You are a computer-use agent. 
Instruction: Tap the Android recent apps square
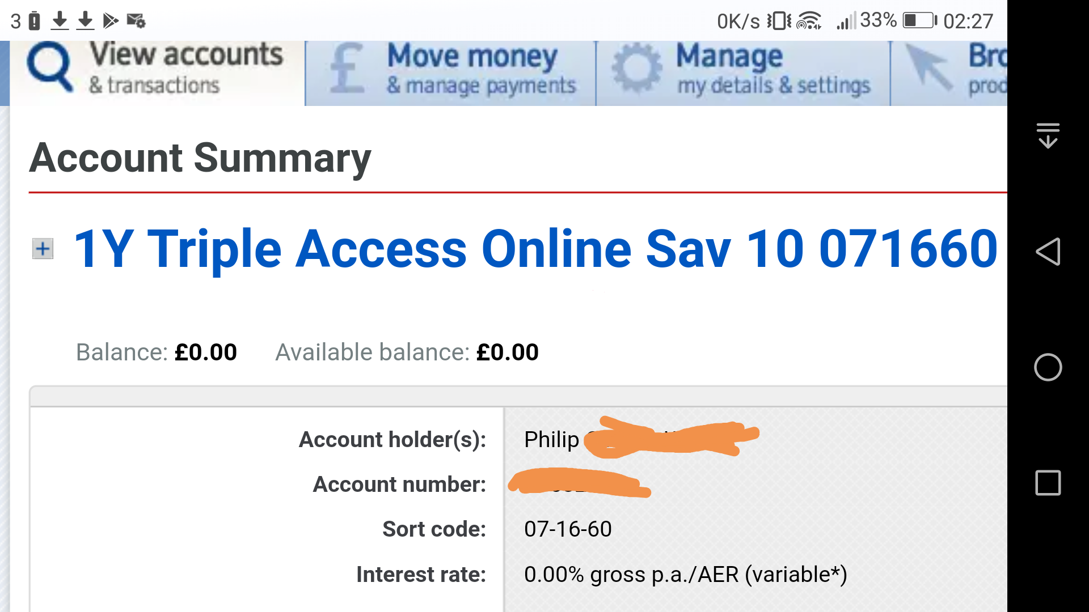point(1048,483)
